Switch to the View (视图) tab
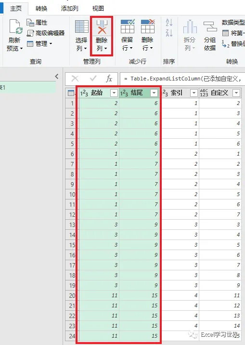 (x=98, y=9)
